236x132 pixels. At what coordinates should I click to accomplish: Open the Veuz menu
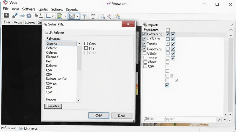[x=16, y=9]
